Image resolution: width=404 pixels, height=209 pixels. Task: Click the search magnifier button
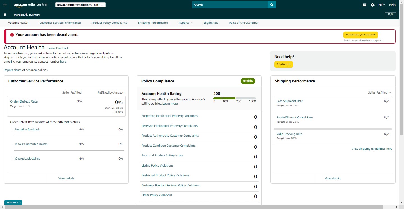click(x=272, y=5)
